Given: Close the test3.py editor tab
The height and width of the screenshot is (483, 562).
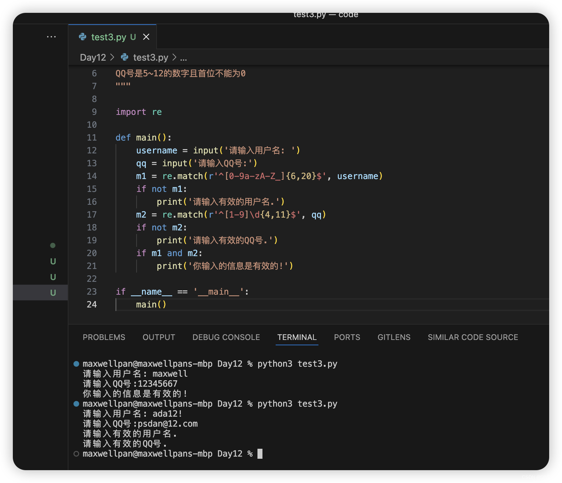Looking at the screenshot, I should click(146, 37).
